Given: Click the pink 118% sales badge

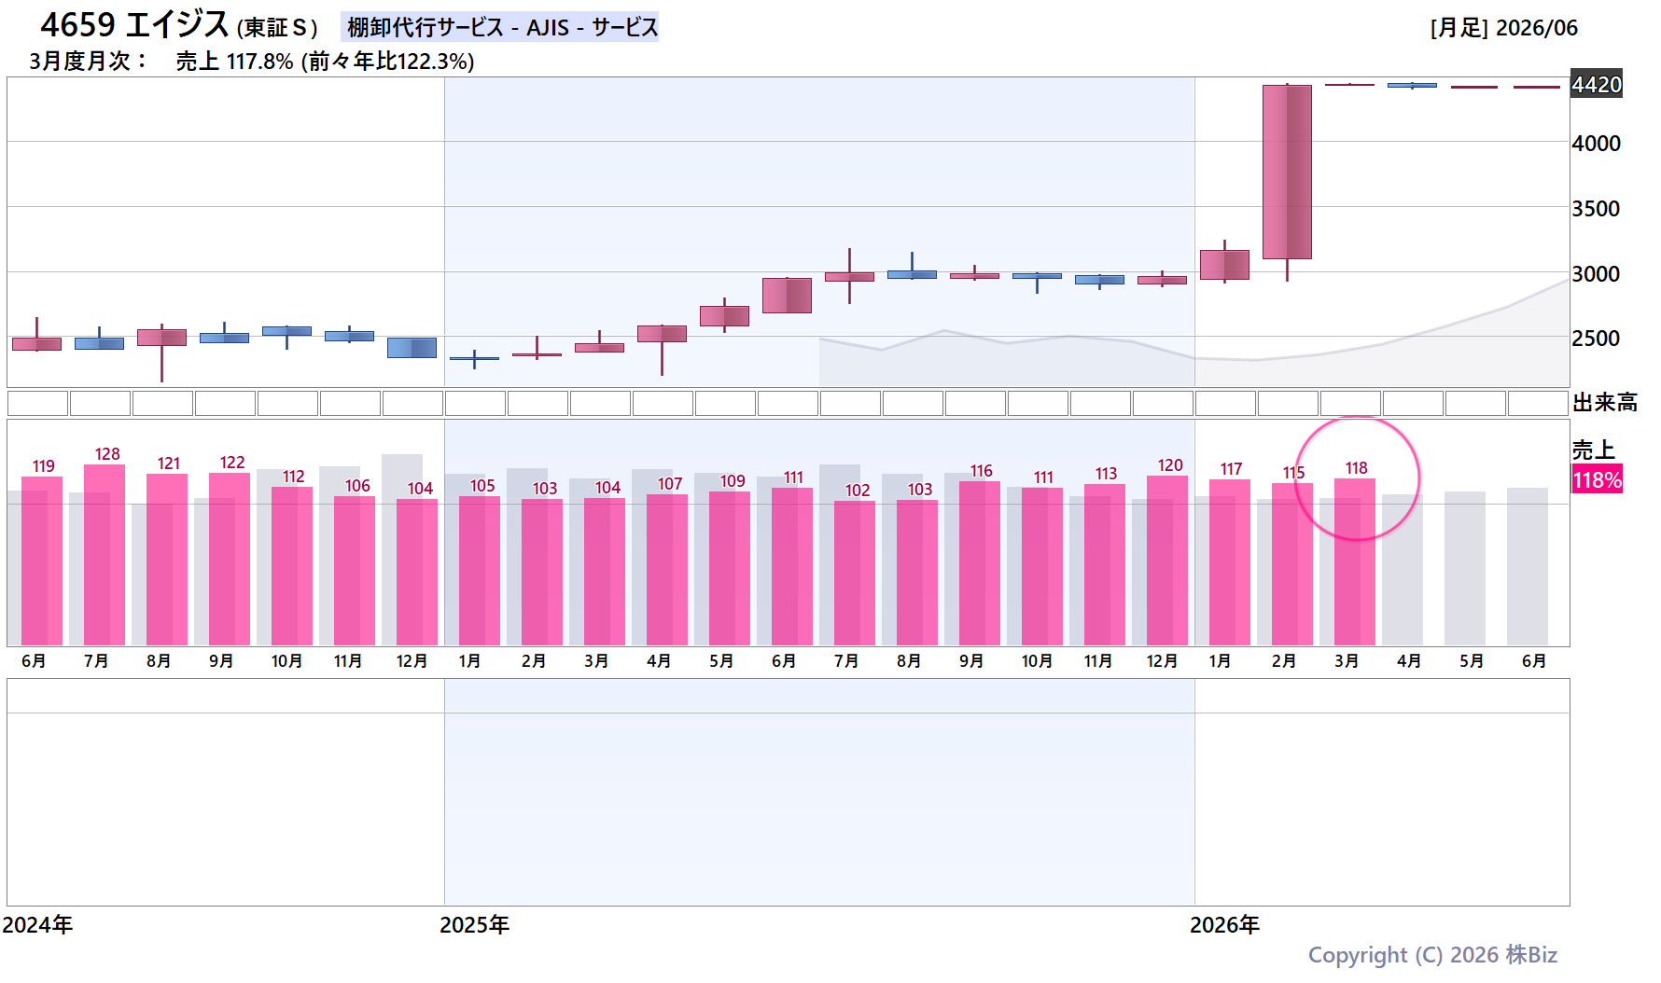Looking at the screenshot, I should click(x=1598, y=479).
